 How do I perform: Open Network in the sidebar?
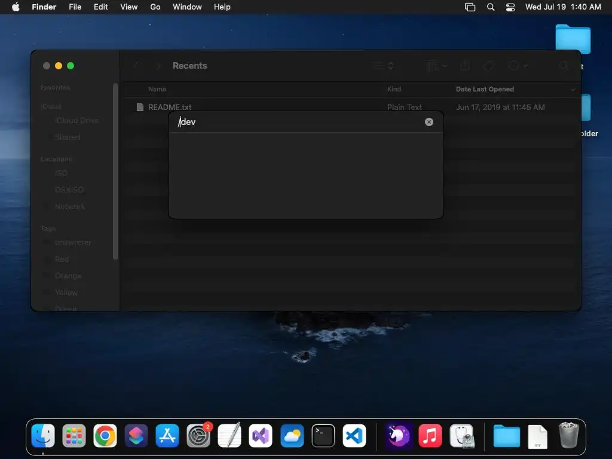(x=70, y=206)
